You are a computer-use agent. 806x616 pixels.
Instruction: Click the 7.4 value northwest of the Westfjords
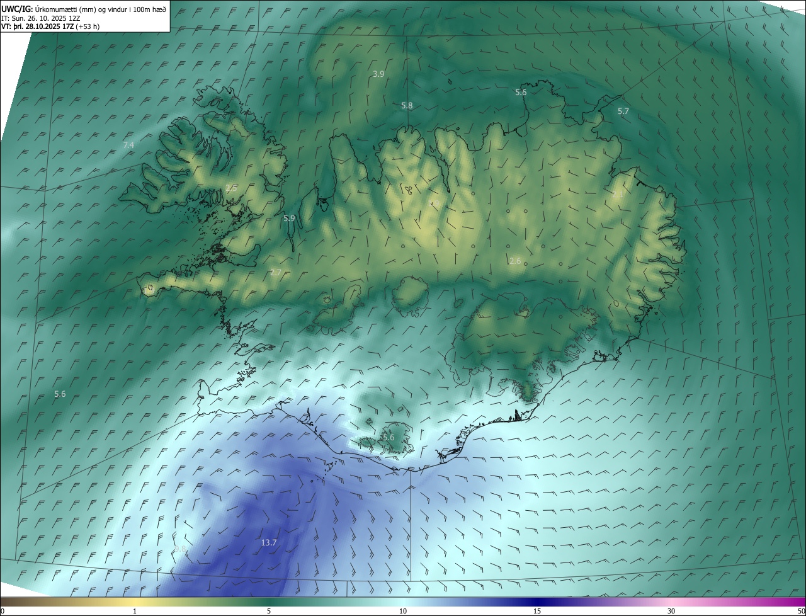click(x=128, y=145)
